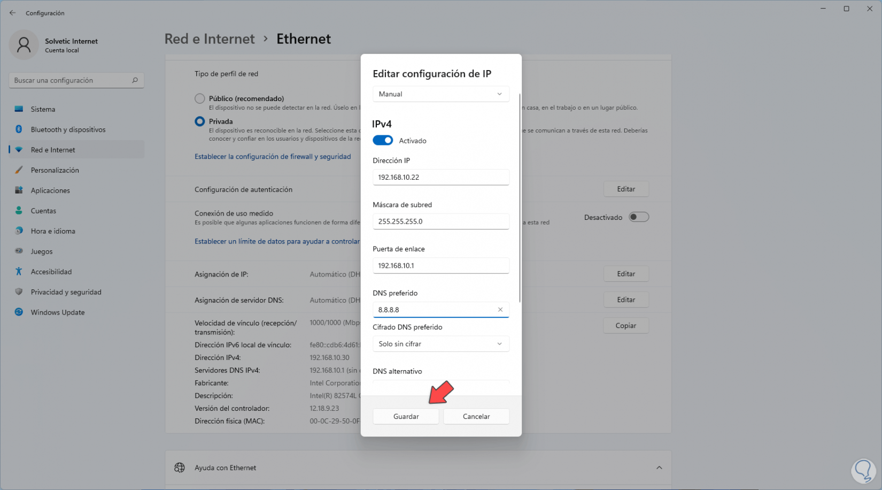882x490 pixels.
Task: Expand the Cifrado DNS preferido dropdown
Action: (x=440, y=344)
